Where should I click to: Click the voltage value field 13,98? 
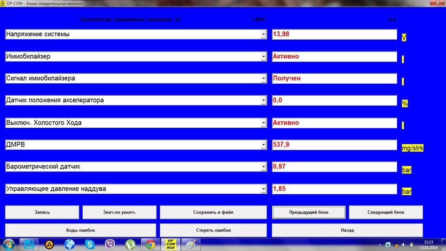coord(334,34)
